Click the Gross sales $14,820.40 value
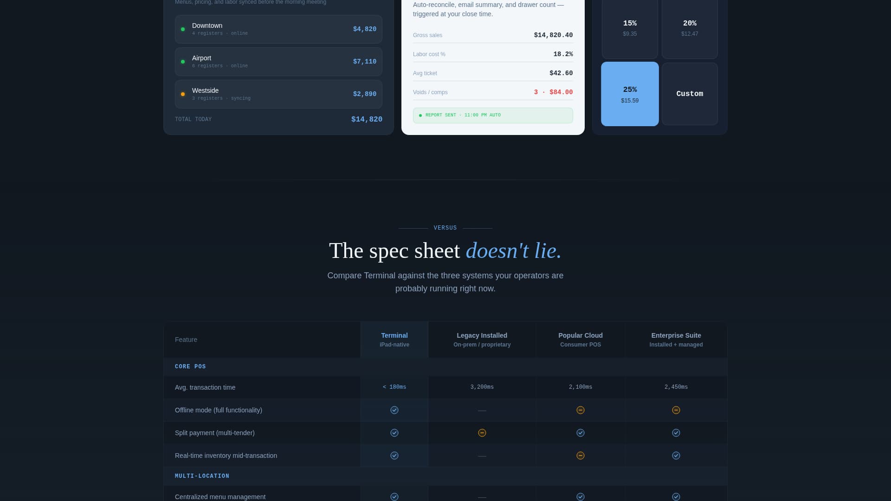Image resolution: width=891 pixels, height=501 pixels. [x=553, y=35]
